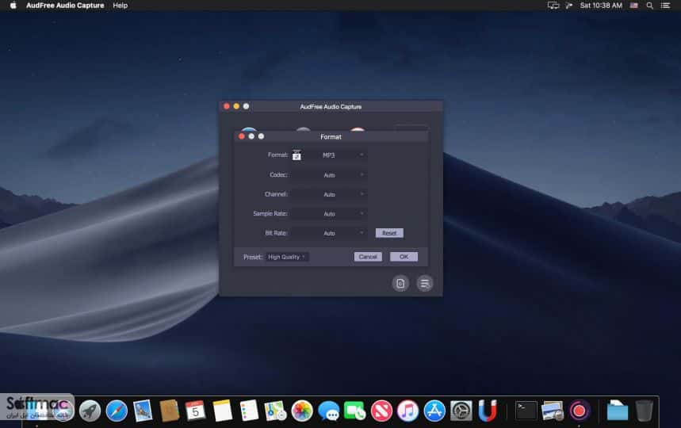This screenshot has height=428, width=681.
Task: Open the Help menu
Action: [x=121, y=6]
